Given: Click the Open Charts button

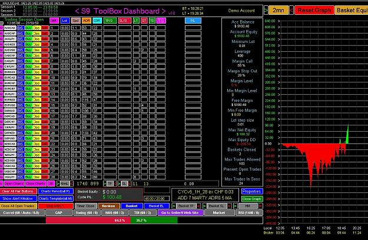Looking at the screenshot, I should 14,184.
